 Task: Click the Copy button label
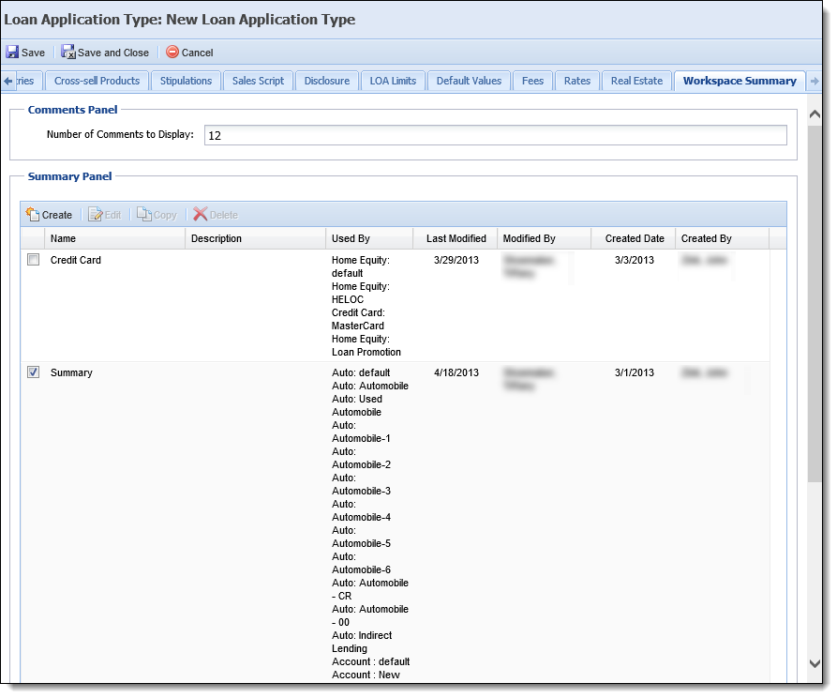165,215
